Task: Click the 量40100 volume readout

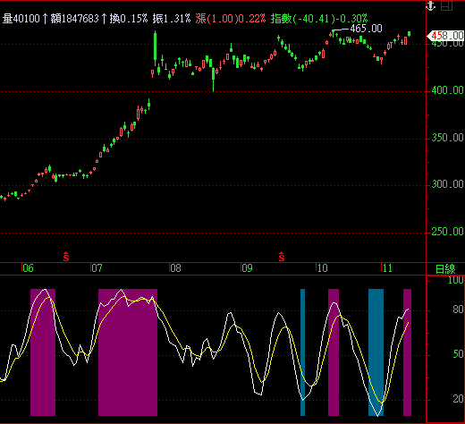Action: pos(21,19)
